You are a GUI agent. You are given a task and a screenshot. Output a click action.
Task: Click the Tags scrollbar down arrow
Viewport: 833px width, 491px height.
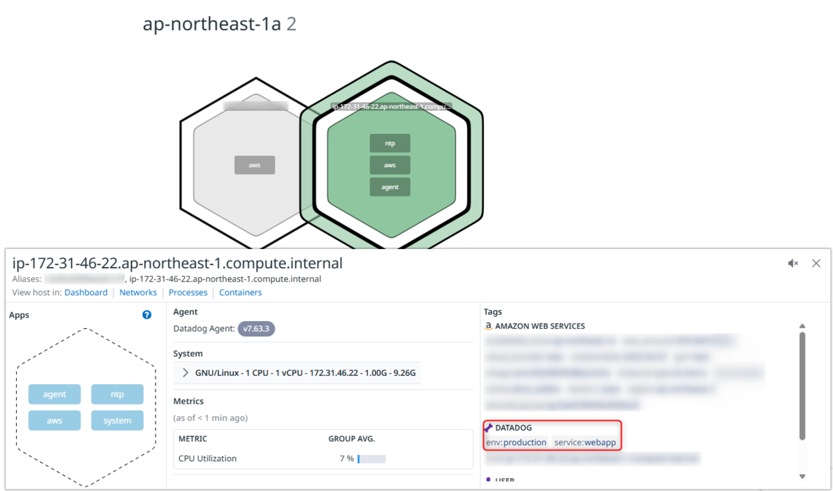pos(802,476)
